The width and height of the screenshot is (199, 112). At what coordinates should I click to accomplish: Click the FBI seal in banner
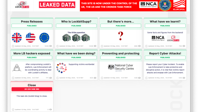click(165, 5)
